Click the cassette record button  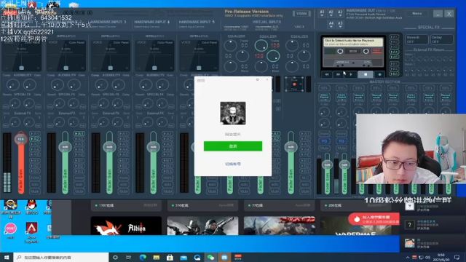379,74
